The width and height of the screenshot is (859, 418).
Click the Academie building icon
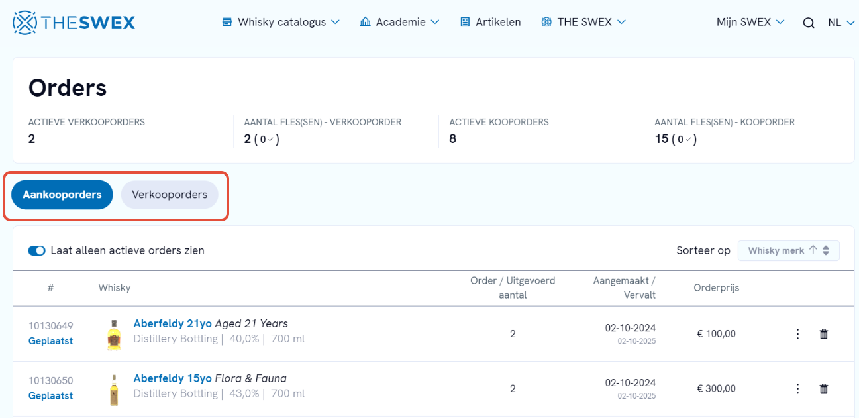pos(365,22)
